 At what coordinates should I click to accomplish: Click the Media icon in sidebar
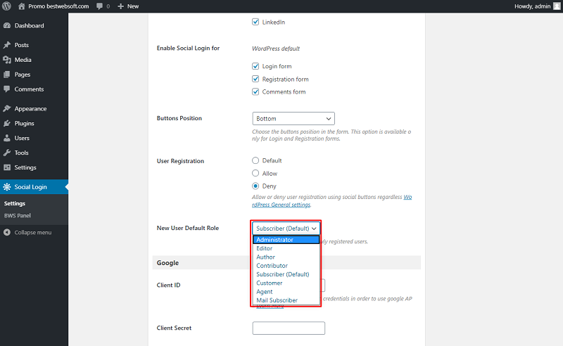(7, 60)
